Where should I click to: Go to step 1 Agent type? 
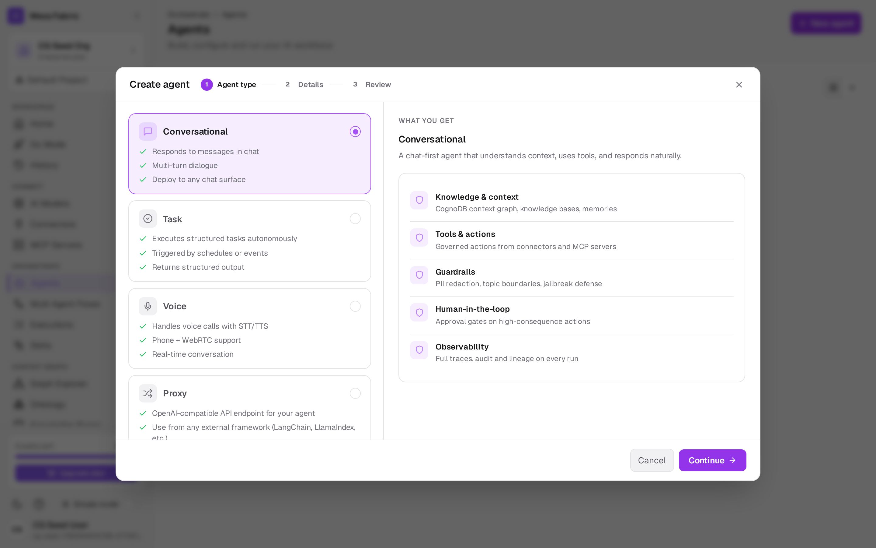click(x=228, y=84)
